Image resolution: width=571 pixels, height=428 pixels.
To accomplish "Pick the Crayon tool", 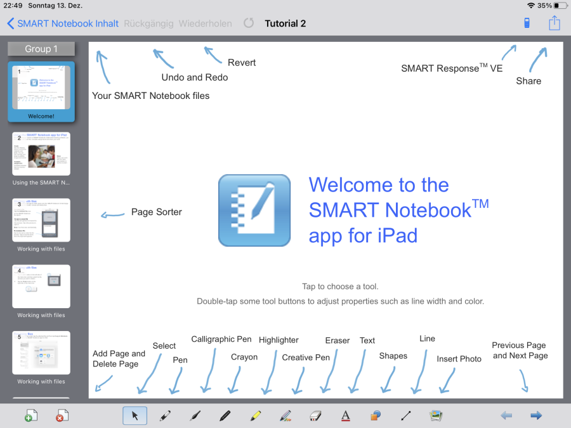I will tap(225, 416).
